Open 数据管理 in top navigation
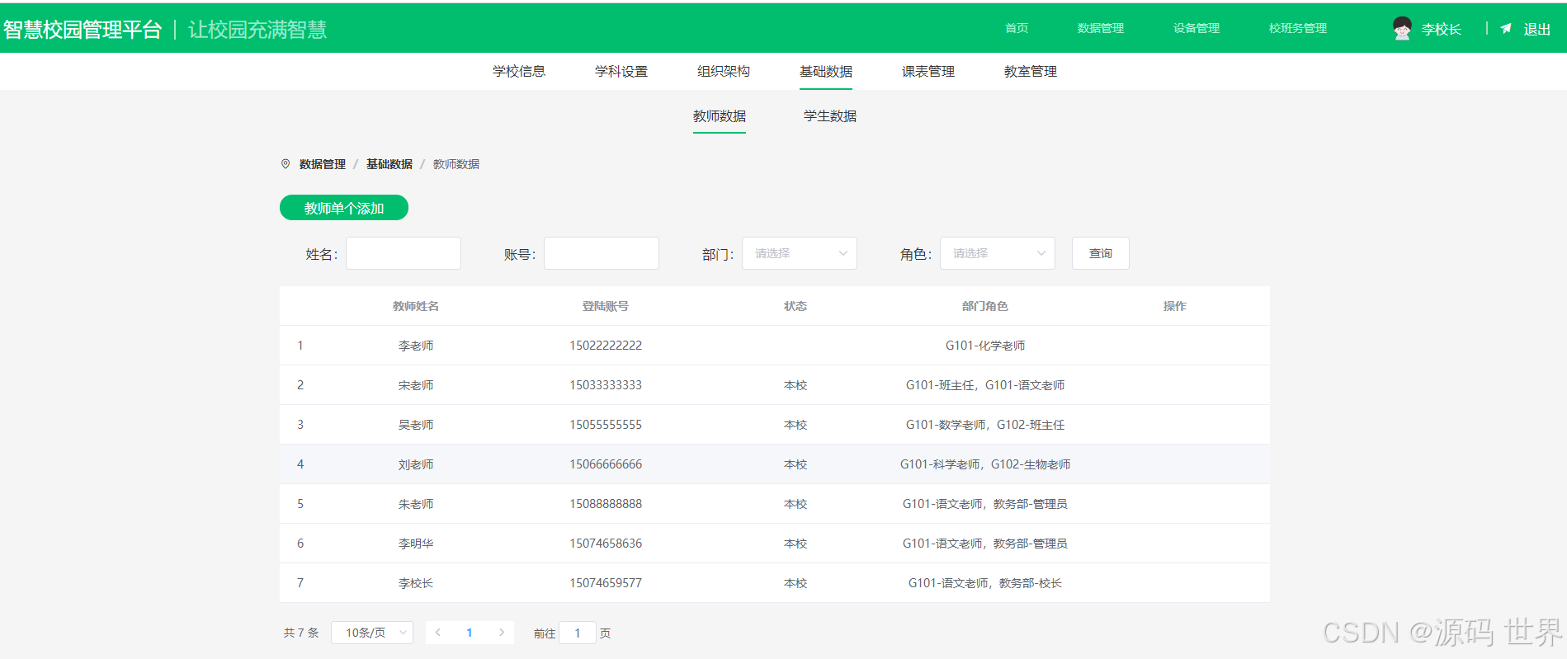Image resolution: width=1567 pixels, height=659 pixels. tap(1101, 28)
